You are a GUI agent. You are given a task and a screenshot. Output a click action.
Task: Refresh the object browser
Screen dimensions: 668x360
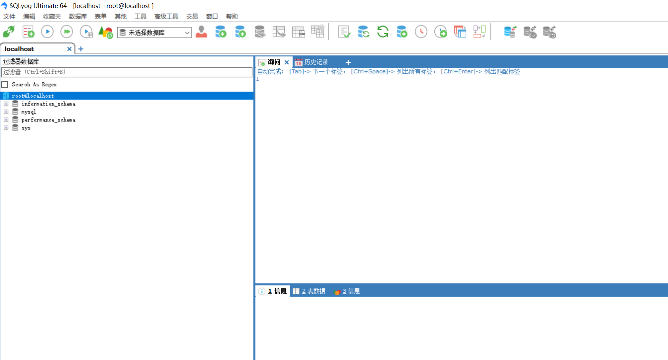383,32
